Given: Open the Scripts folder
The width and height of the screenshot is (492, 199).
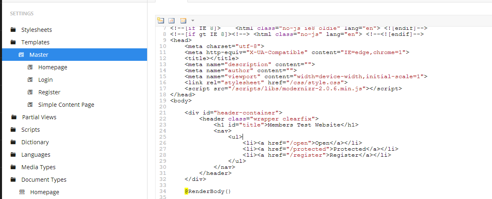Looking at the screenshot, I should [31, 130].
